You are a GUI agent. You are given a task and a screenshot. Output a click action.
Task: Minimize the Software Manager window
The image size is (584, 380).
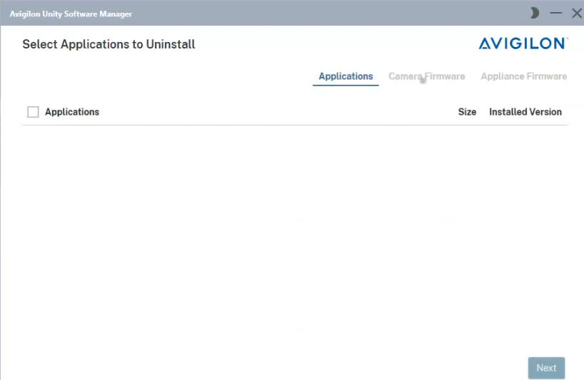tap(555, 13)
